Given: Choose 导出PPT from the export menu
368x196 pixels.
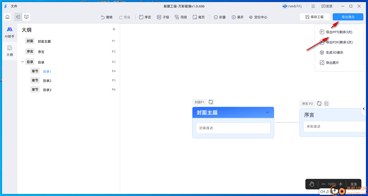Looking at the screenshot, I should click(x=336, y=32).
